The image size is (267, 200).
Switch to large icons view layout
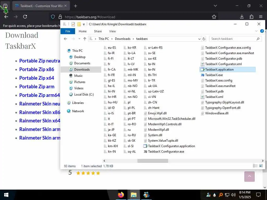coord(261,166)
